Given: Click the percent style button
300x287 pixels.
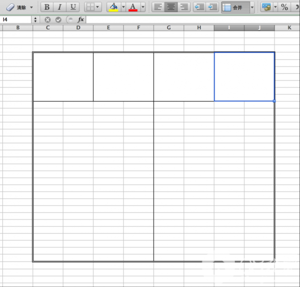Looking at the screenshot, I should coord(285,8).
